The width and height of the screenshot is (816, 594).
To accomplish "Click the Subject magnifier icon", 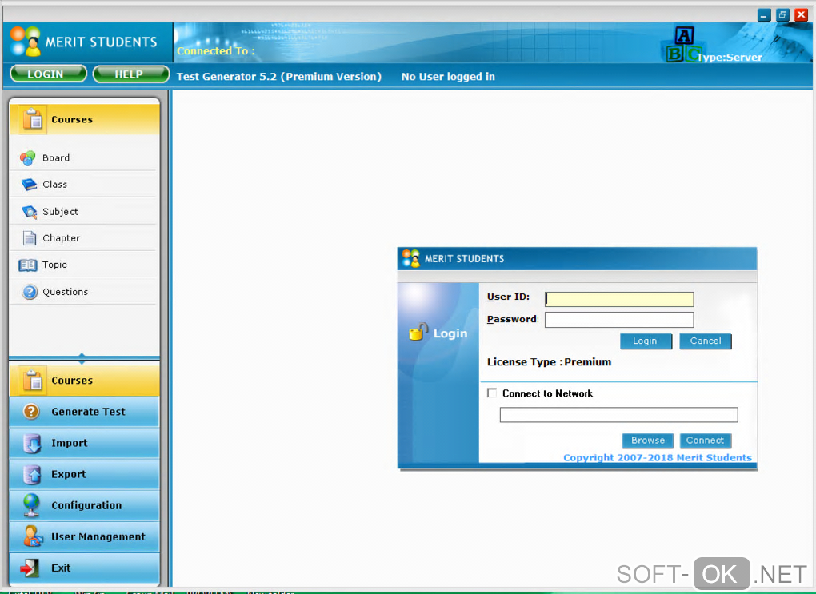I will point(29,212).
